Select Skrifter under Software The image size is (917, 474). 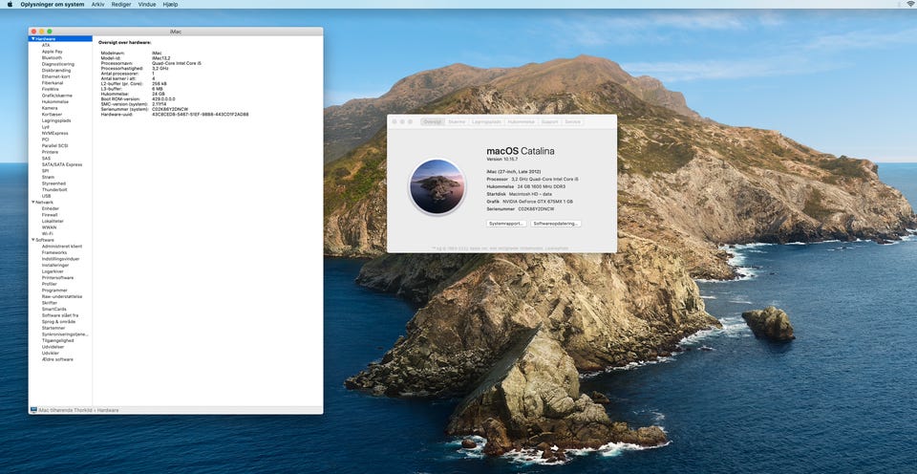(x=49, y=303)
